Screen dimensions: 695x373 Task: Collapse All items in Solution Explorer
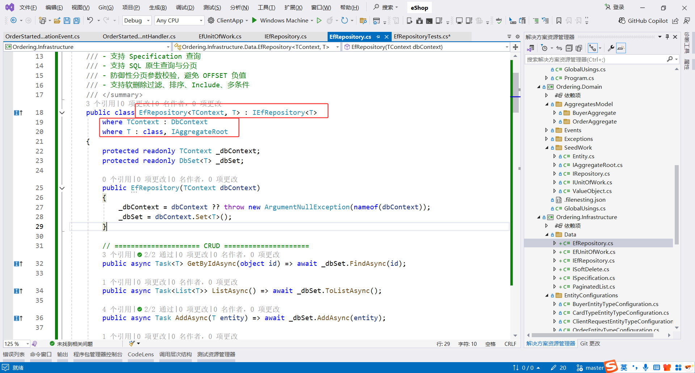(569, 48)
